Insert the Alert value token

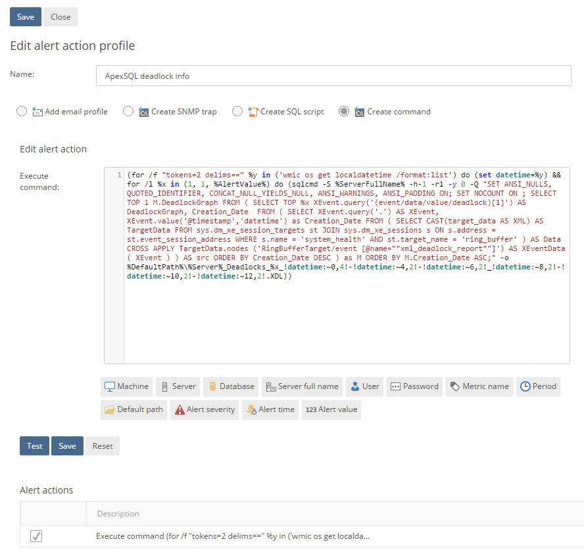331,409
